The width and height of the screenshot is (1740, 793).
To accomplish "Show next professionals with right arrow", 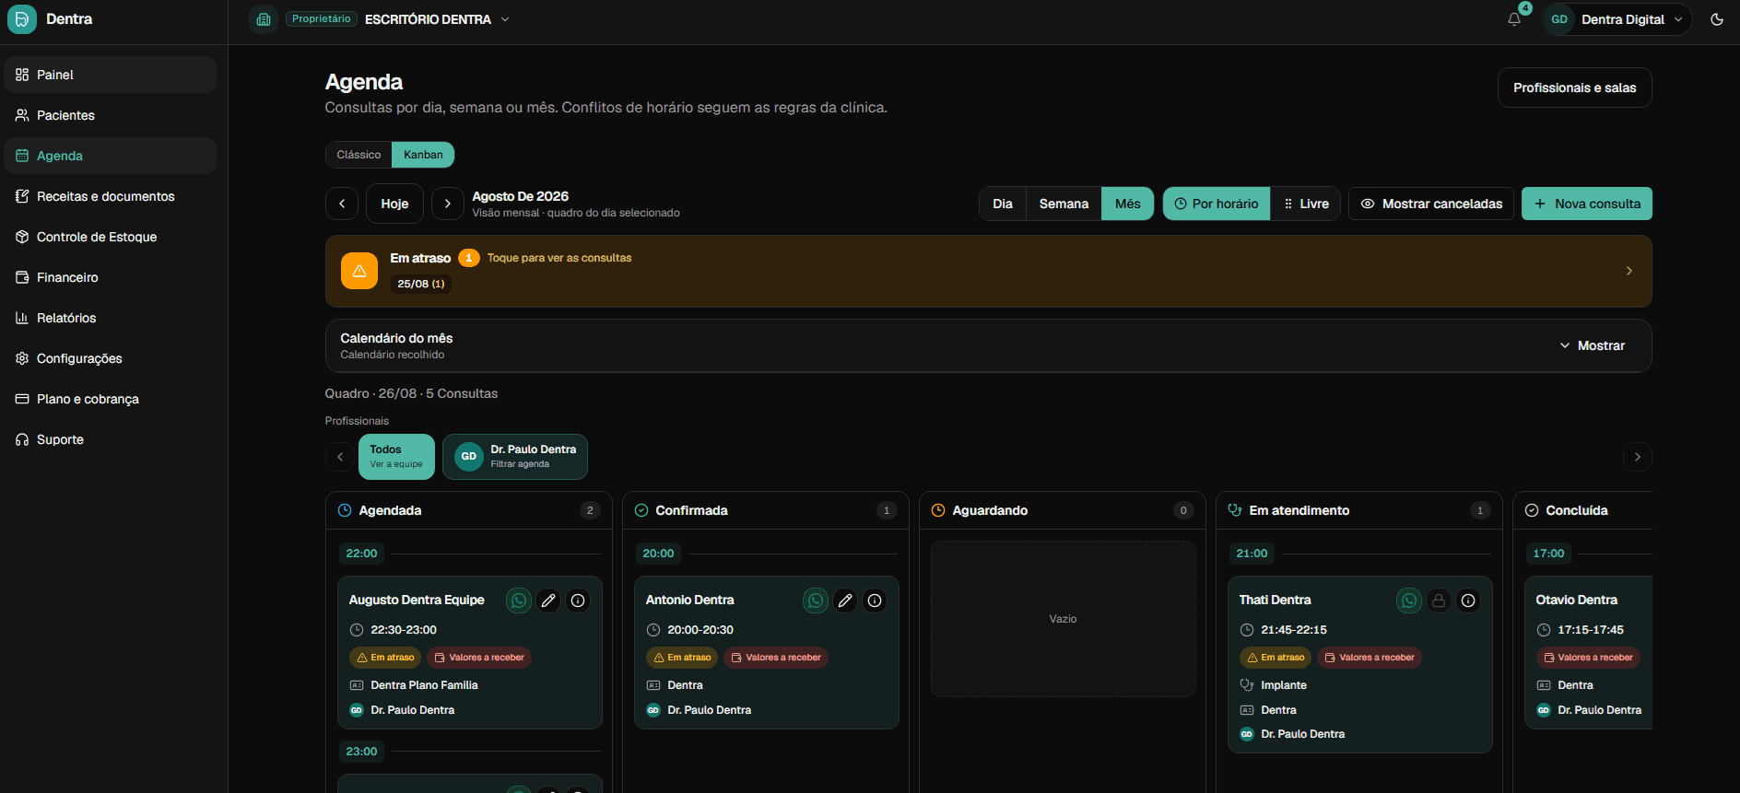I will (x=1638, y=457).
